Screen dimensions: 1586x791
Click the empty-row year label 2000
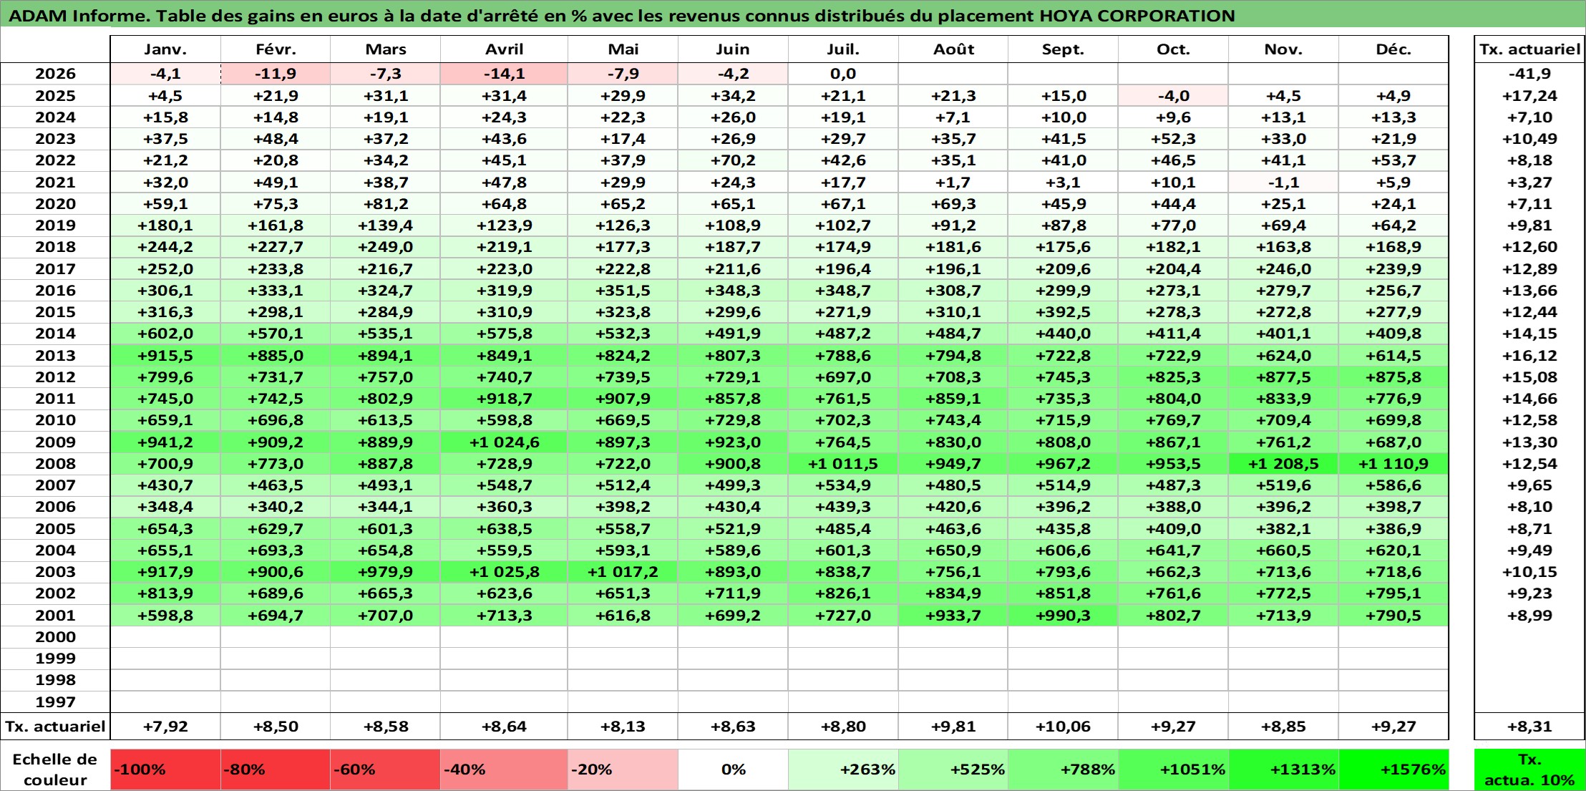(x=55, y=637)
